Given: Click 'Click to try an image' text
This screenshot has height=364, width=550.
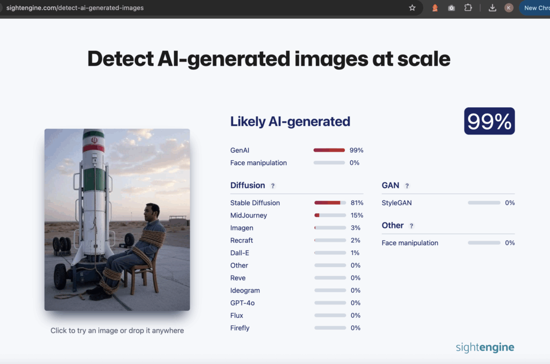Looking at the screenshot, I should pos(117,331).
